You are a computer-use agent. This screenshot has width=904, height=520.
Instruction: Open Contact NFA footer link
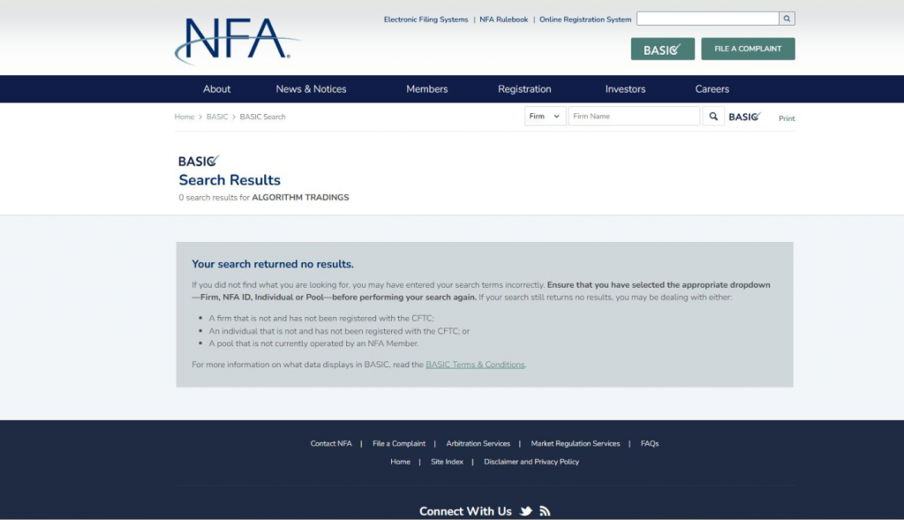[x=330, y=443]
